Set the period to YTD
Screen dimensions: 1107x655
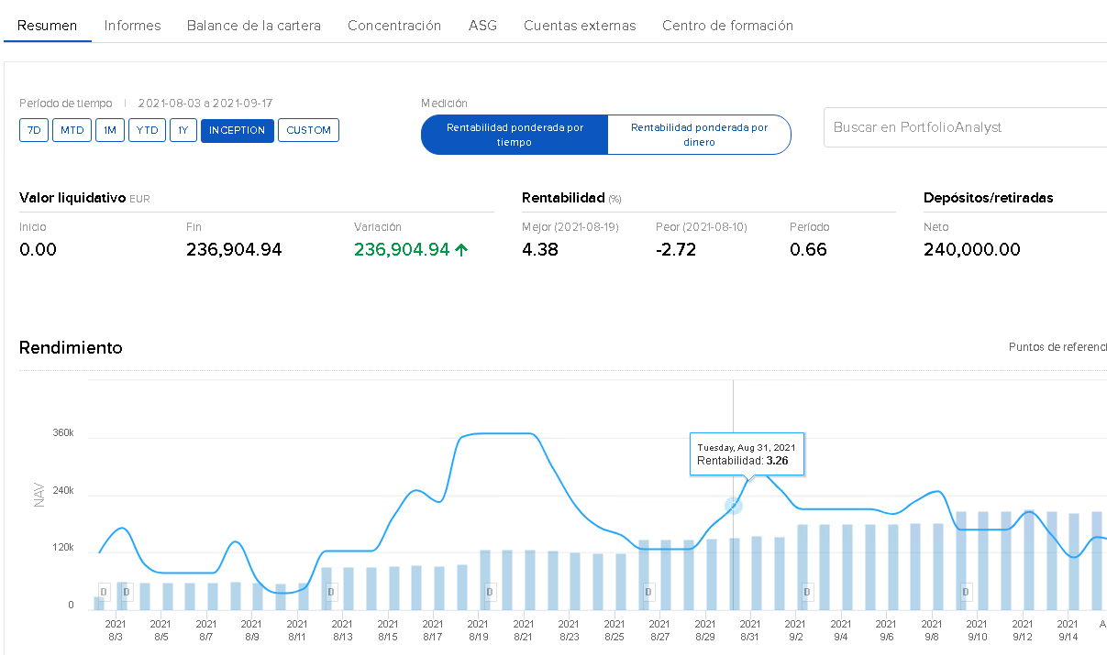coord(147,130)
